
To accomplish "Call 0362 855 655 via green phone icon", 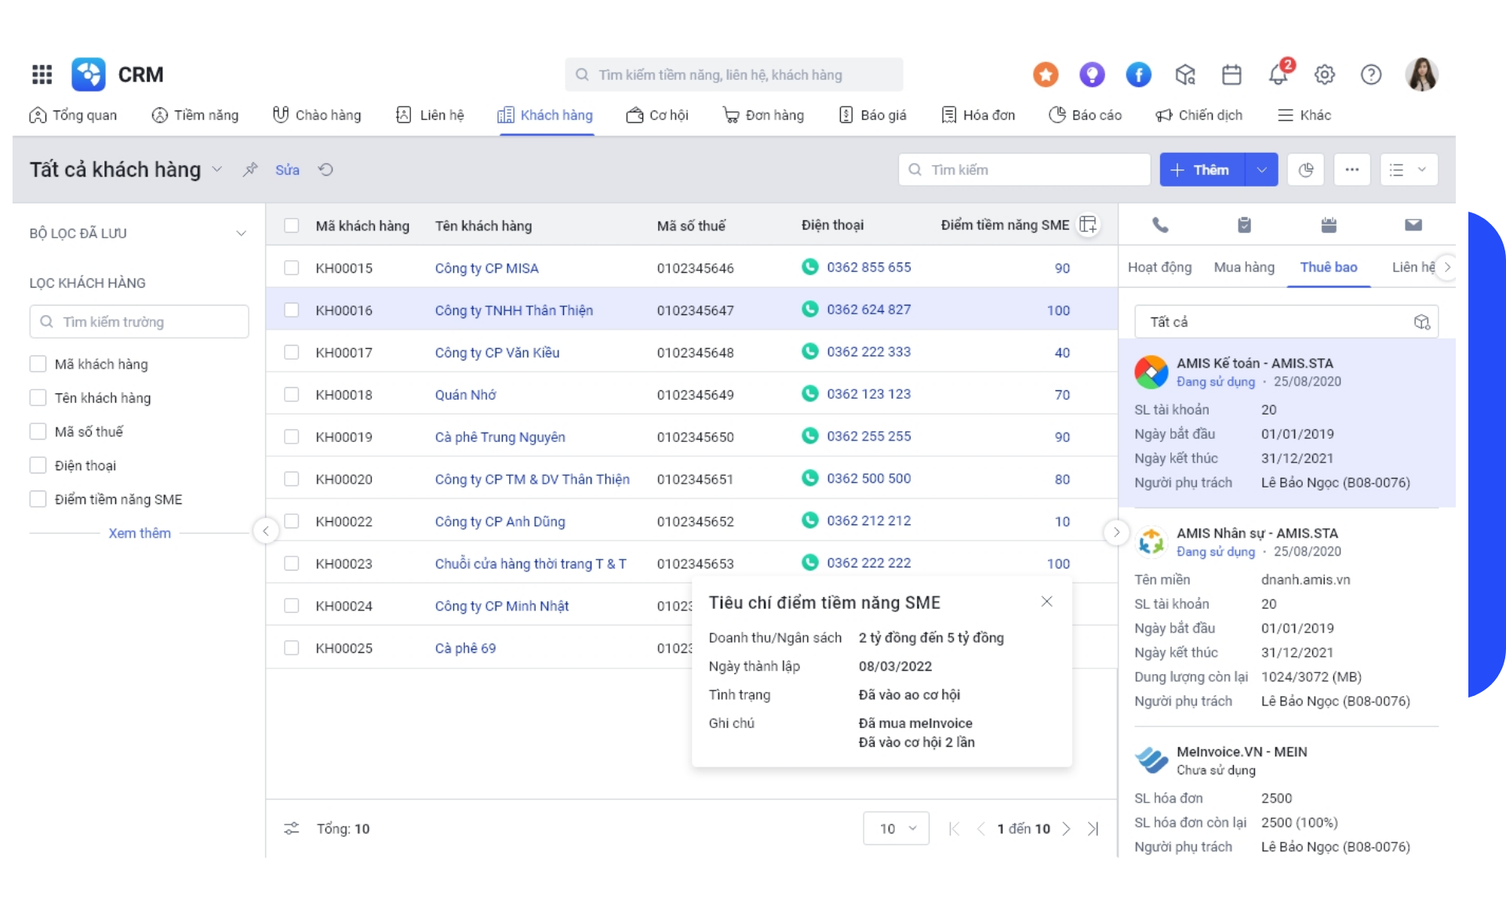I will 810,267.
